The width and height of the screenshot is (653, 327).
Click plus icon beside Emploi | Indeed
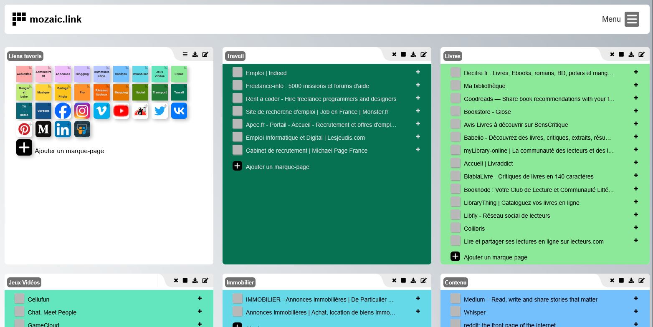point(418,72)
